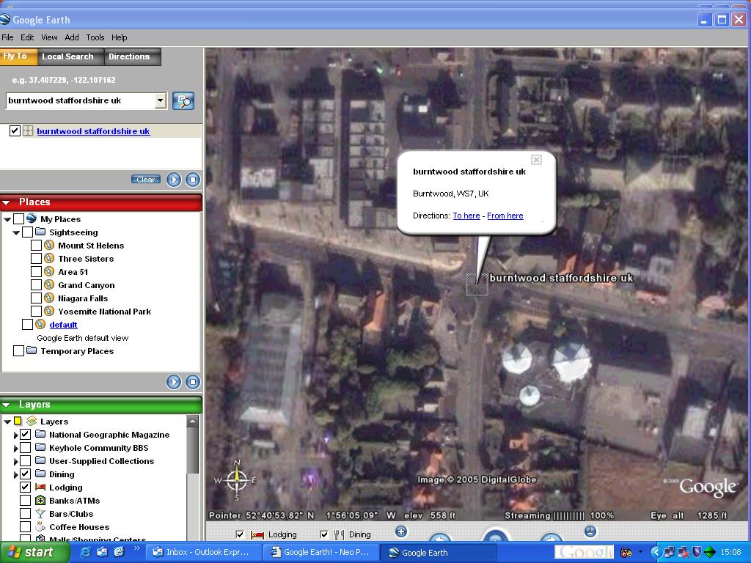The height and width of the screenshot is (563, 751).
Task: Collapse the Places panel
Action: click(x=6, y=202)
